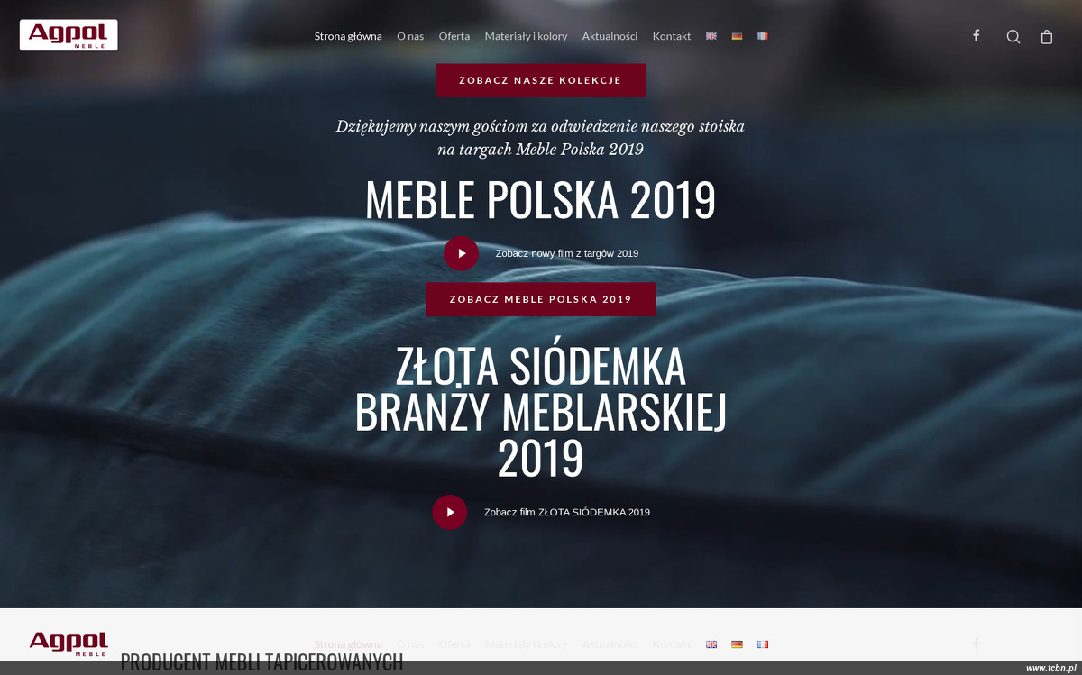The height and width of the screenshot is (675, 1082).
Task: Open the Kontakt menu item
Action: click(x=672, y=36)
